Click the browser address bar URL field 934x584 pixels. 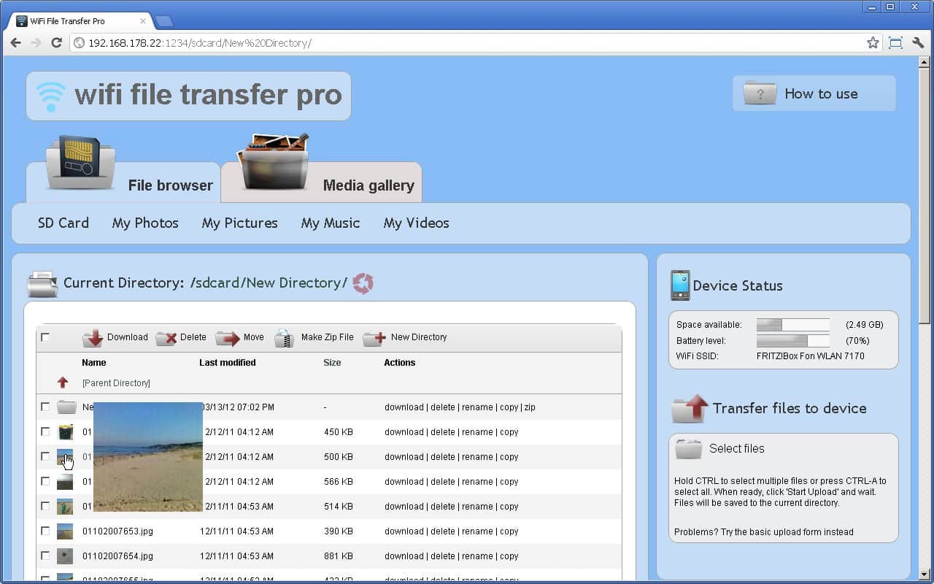click(x=467, y=43)
